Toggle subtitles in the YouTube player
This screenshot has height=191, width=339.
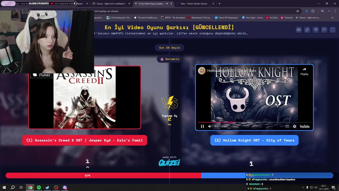(x=287, y=127)
